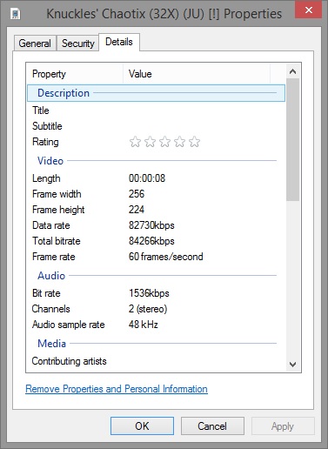This screenshot has height=449, width=328.
Task: Click the vertical scrollbar thumb
Action: 293,139
